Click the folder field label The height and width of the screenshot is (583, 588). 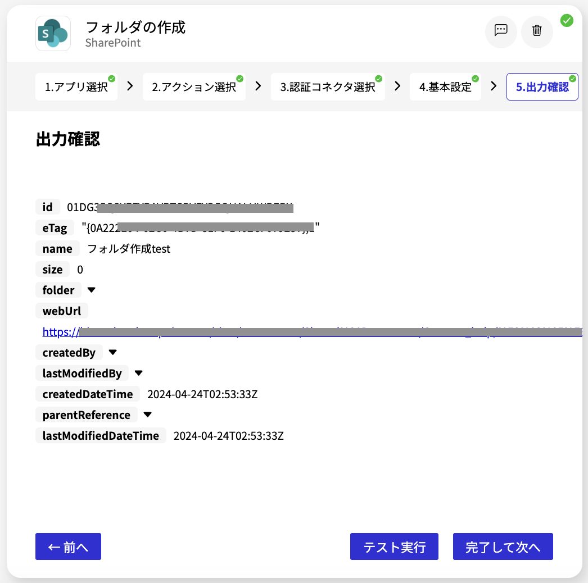(58, 290)
